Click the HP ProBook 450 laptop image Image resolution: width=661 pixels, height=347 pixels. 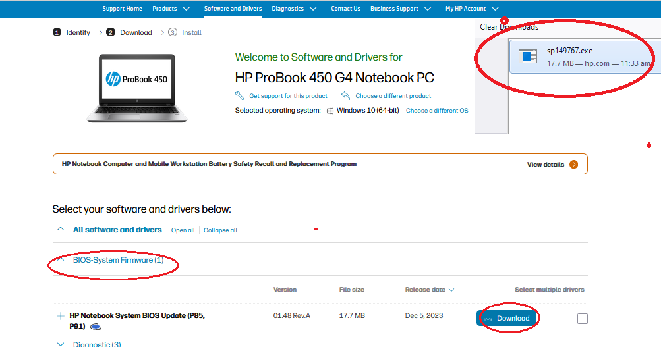pos(137,88)
